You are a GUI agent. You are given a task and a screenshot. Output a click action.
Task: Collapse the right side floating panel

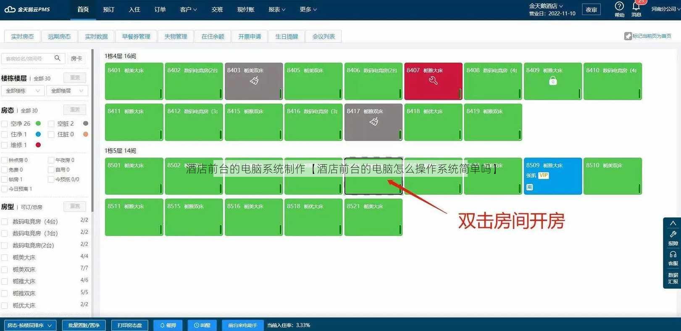[673, 223]
